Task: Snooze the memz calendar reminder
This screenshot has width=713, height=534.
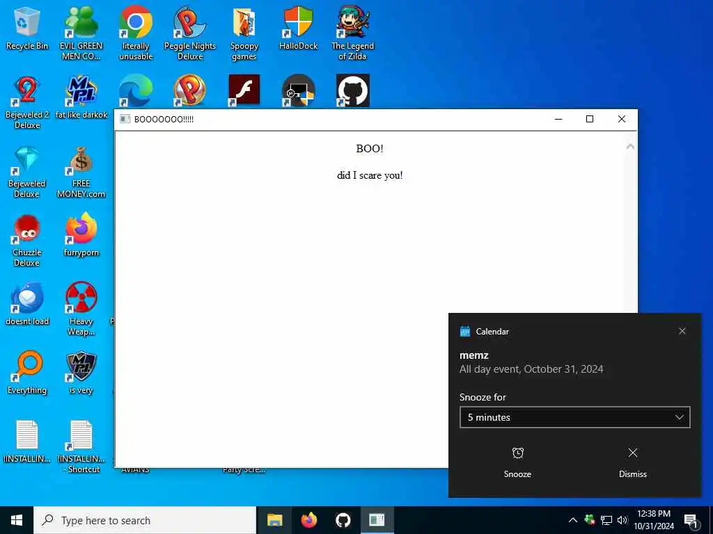Action: click(517, 462)
